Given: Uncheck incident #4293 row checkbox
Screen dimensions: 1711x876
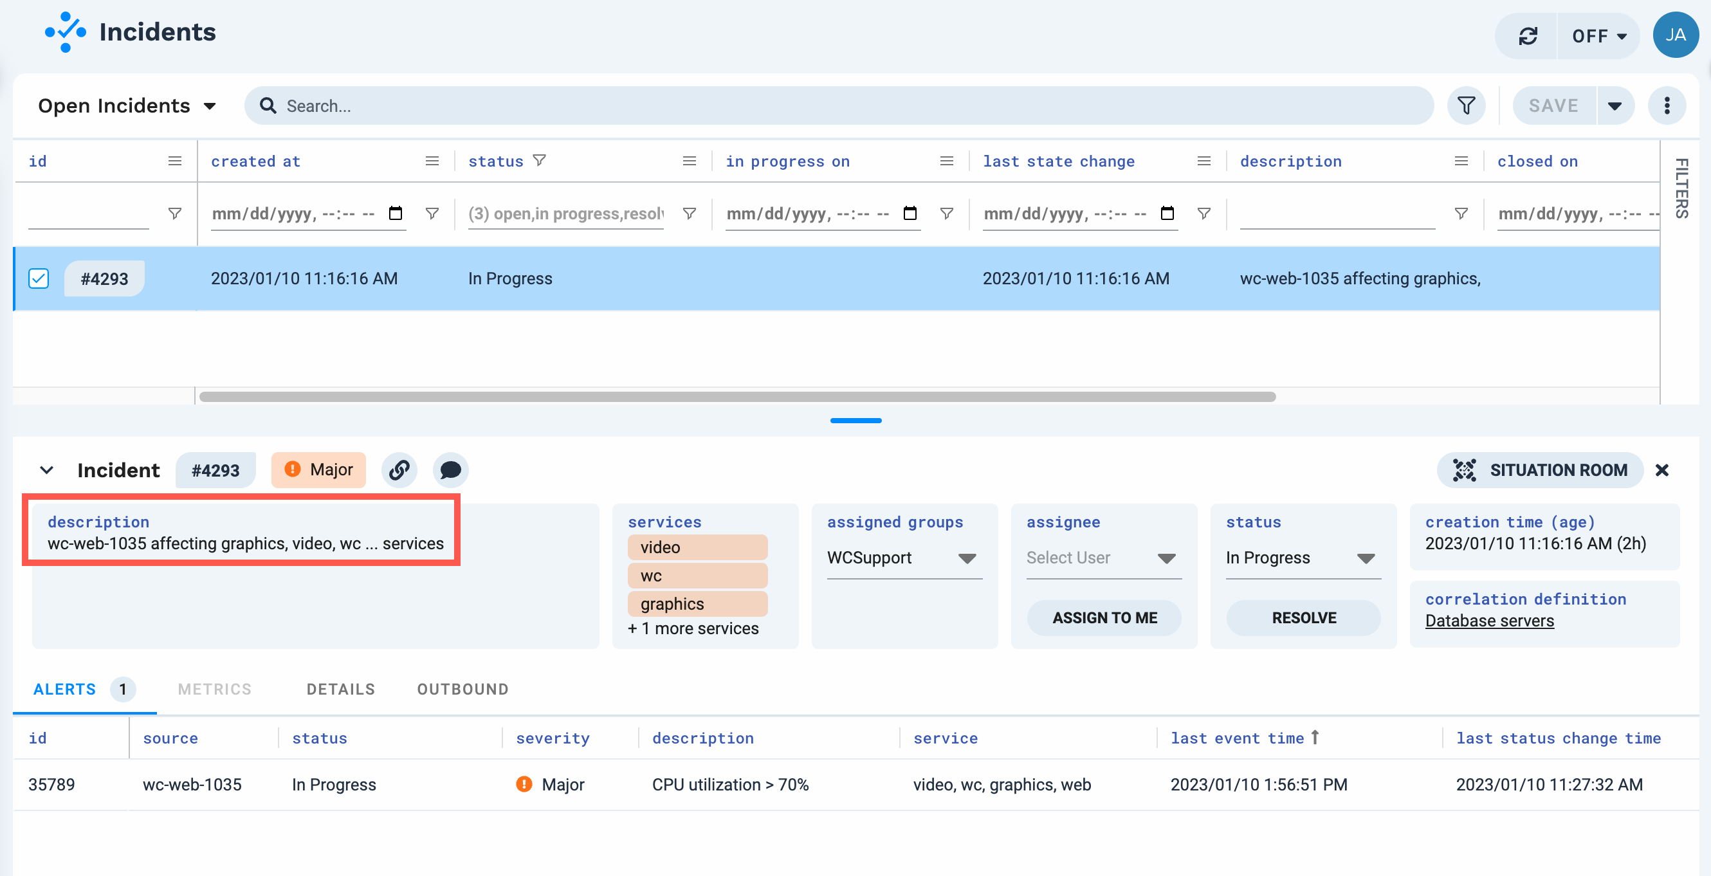Looking at the screenshot, I should click(x=39, y=278).
